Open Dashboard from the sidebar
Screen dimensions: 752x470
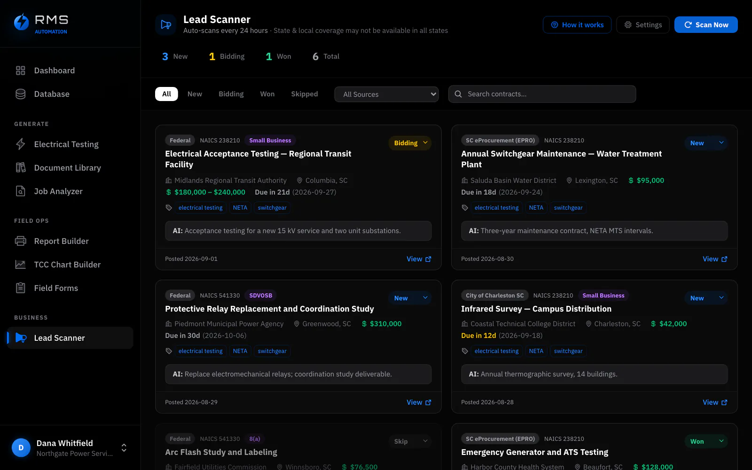pyautogui.click(x=70, y=70)
